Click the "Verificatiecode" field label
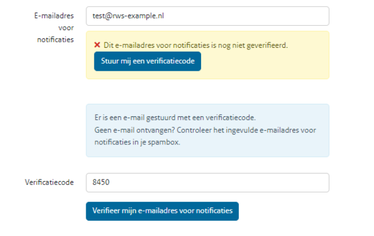 tap(49, 183)
